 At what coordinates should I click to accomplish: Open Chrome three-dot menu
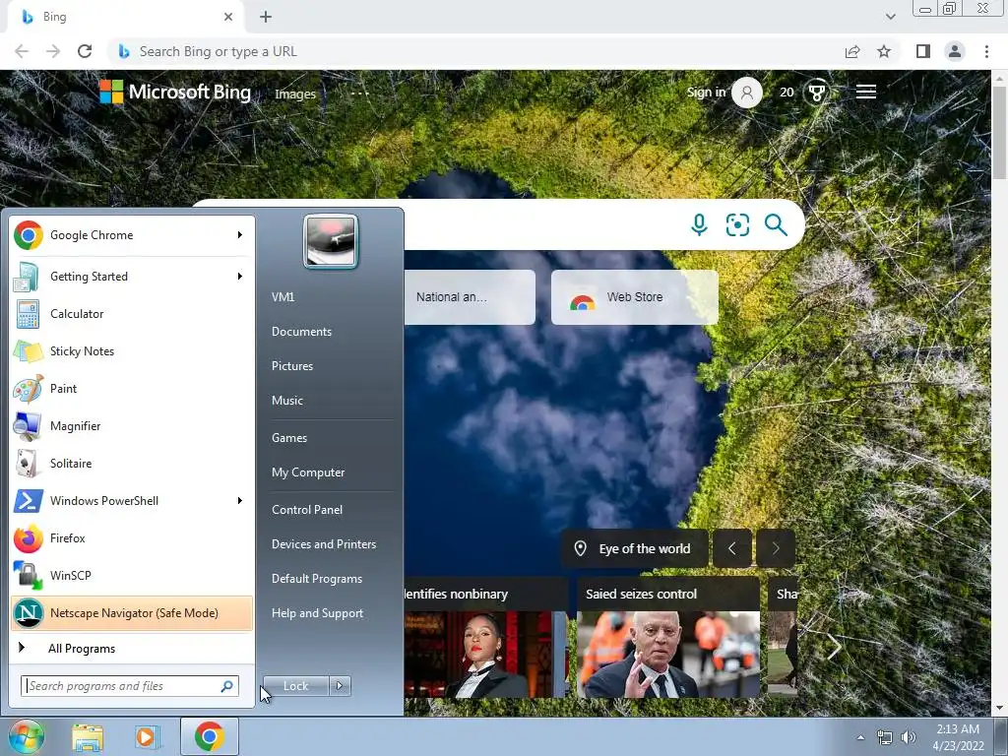pyautogui.click(x=986, y=51)
